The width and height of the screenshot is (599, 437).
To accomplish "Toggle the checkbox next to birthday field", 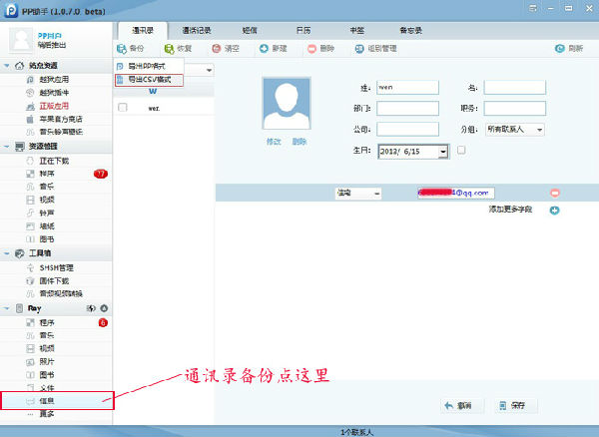I will 461,150.
